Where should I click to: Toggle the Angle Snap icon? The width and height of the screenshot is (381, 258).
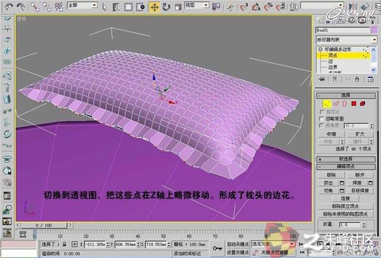click(256, 7)
